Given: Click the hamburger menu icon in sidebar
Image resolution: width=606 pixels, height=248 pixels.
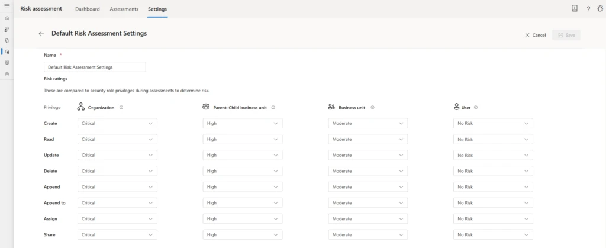Looking at the screenshot, I should tap(7, 7).
